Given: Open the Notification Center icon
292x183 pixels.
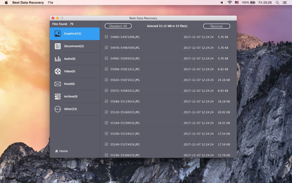Looking at the screenshot, I should tap(285, 2).
